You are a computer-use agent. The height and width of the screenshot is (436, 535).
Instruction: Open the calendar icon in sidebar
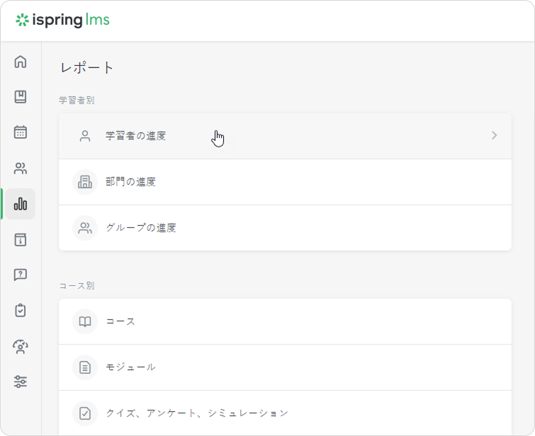pyautogui.click(x=21, y=132)
